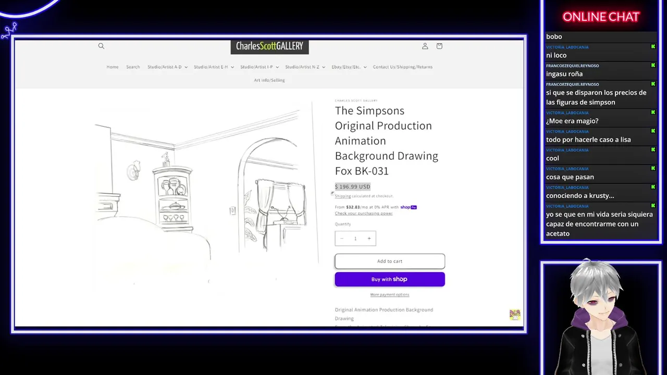This screenshot has width=667, height=375.
Task: Open the account login icon
Action: point(425,46)
